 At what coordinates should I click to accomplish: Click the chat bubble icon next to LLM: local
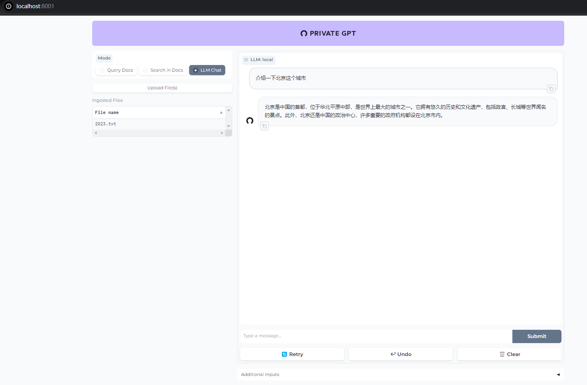246,60
